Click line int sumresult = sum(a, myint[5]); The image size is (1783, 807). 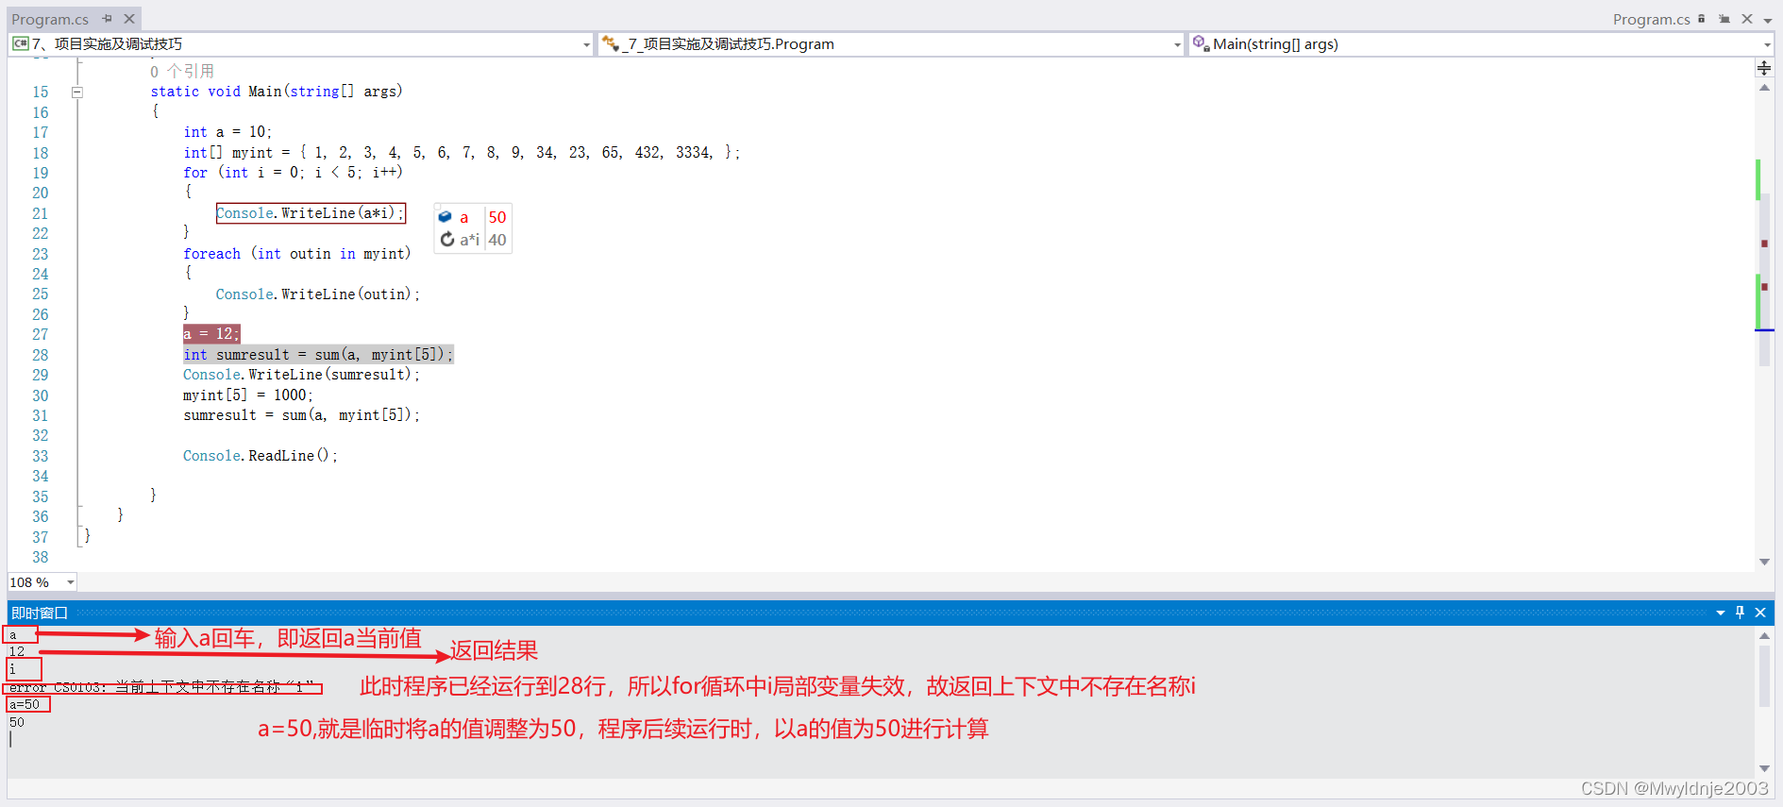[x=318, y=355]
